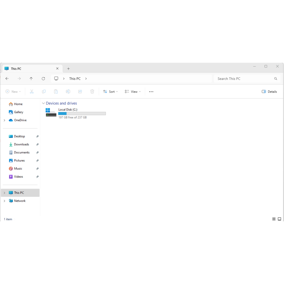The width and height of the screenshot is (284, 284).
Task: Click the Rename icon in toolbar
Action: click(68, 92)
